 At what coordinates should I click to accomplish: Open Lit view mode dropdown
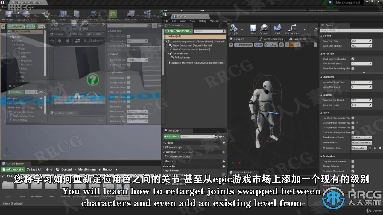(258, 45)
